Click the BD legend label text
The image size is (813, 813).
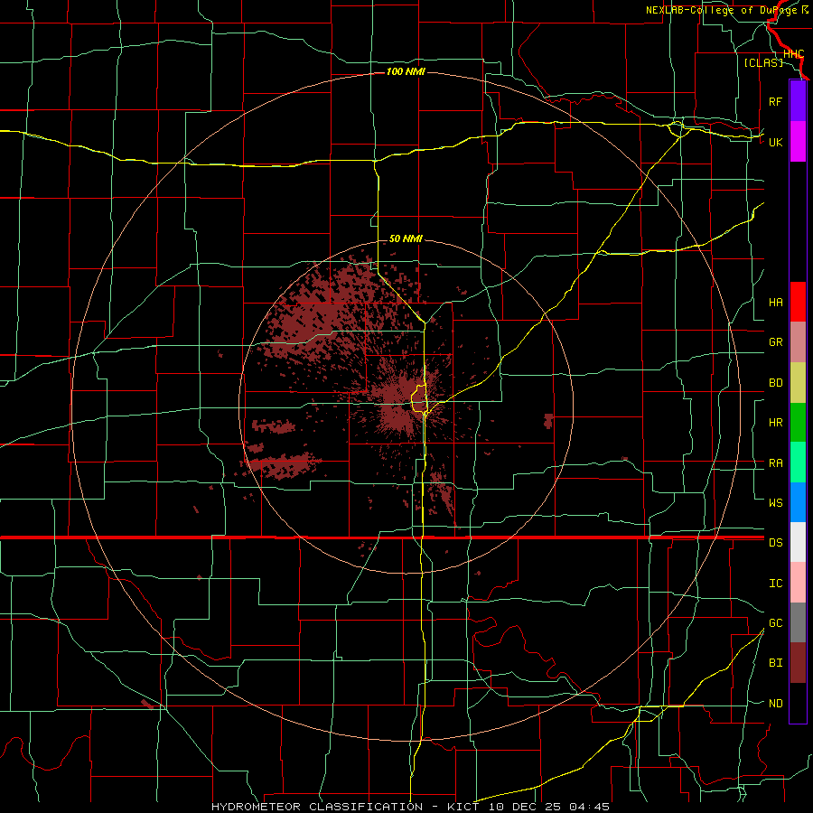click(775, 383)
